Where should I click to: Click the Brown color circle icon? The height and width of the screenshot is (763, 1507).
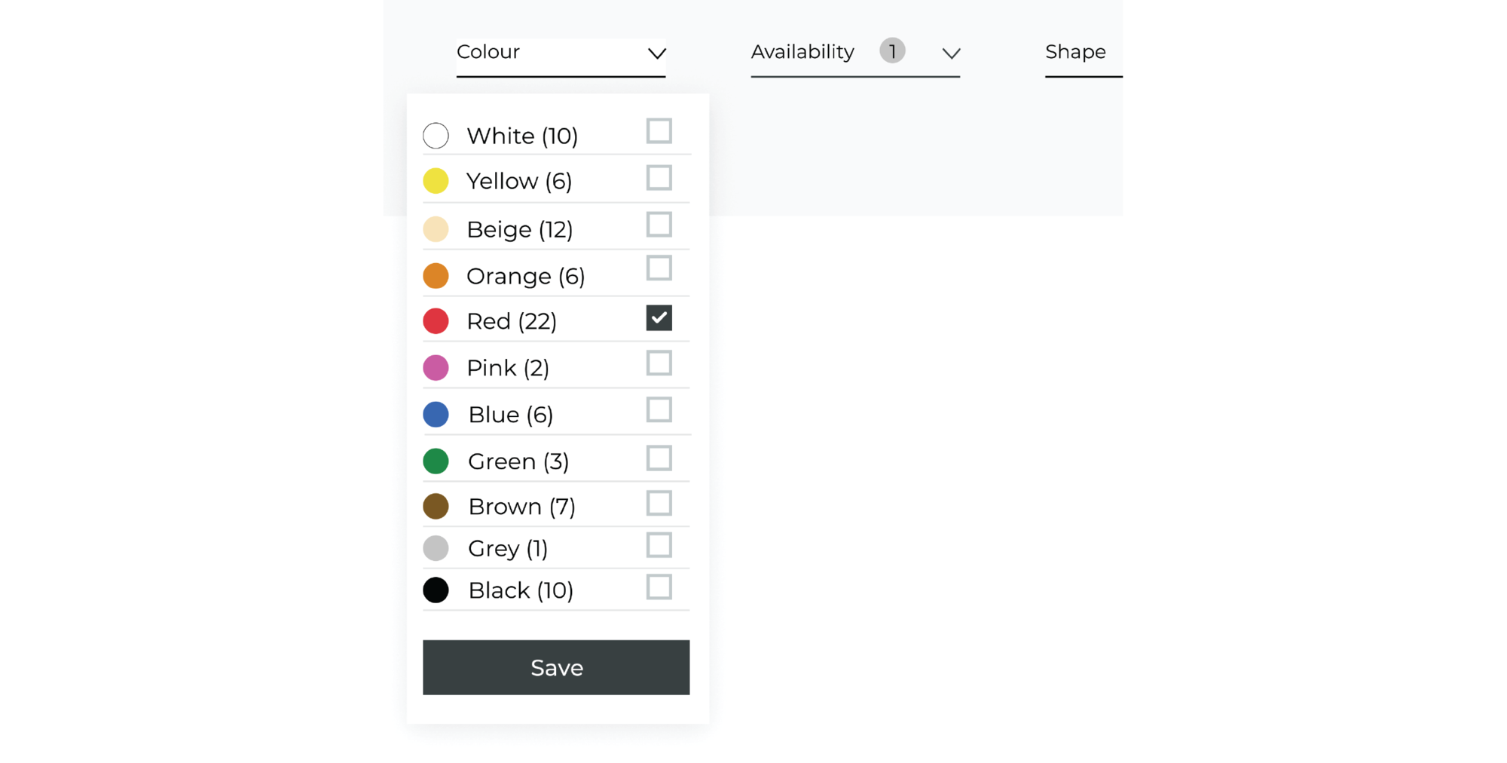[436, 507]
